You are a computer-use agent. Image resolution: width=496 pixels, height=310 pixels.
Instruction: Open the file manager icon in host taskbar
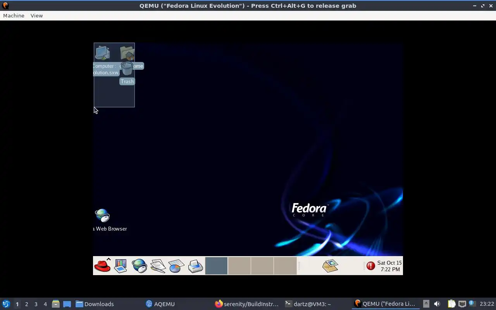click(x=55, y=304)
